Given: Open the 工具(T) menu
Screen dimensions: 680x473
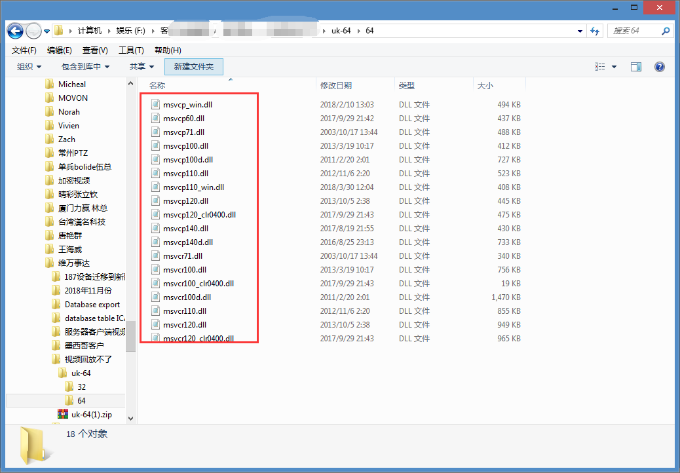Looking at the screenshot, I should 131,50.
